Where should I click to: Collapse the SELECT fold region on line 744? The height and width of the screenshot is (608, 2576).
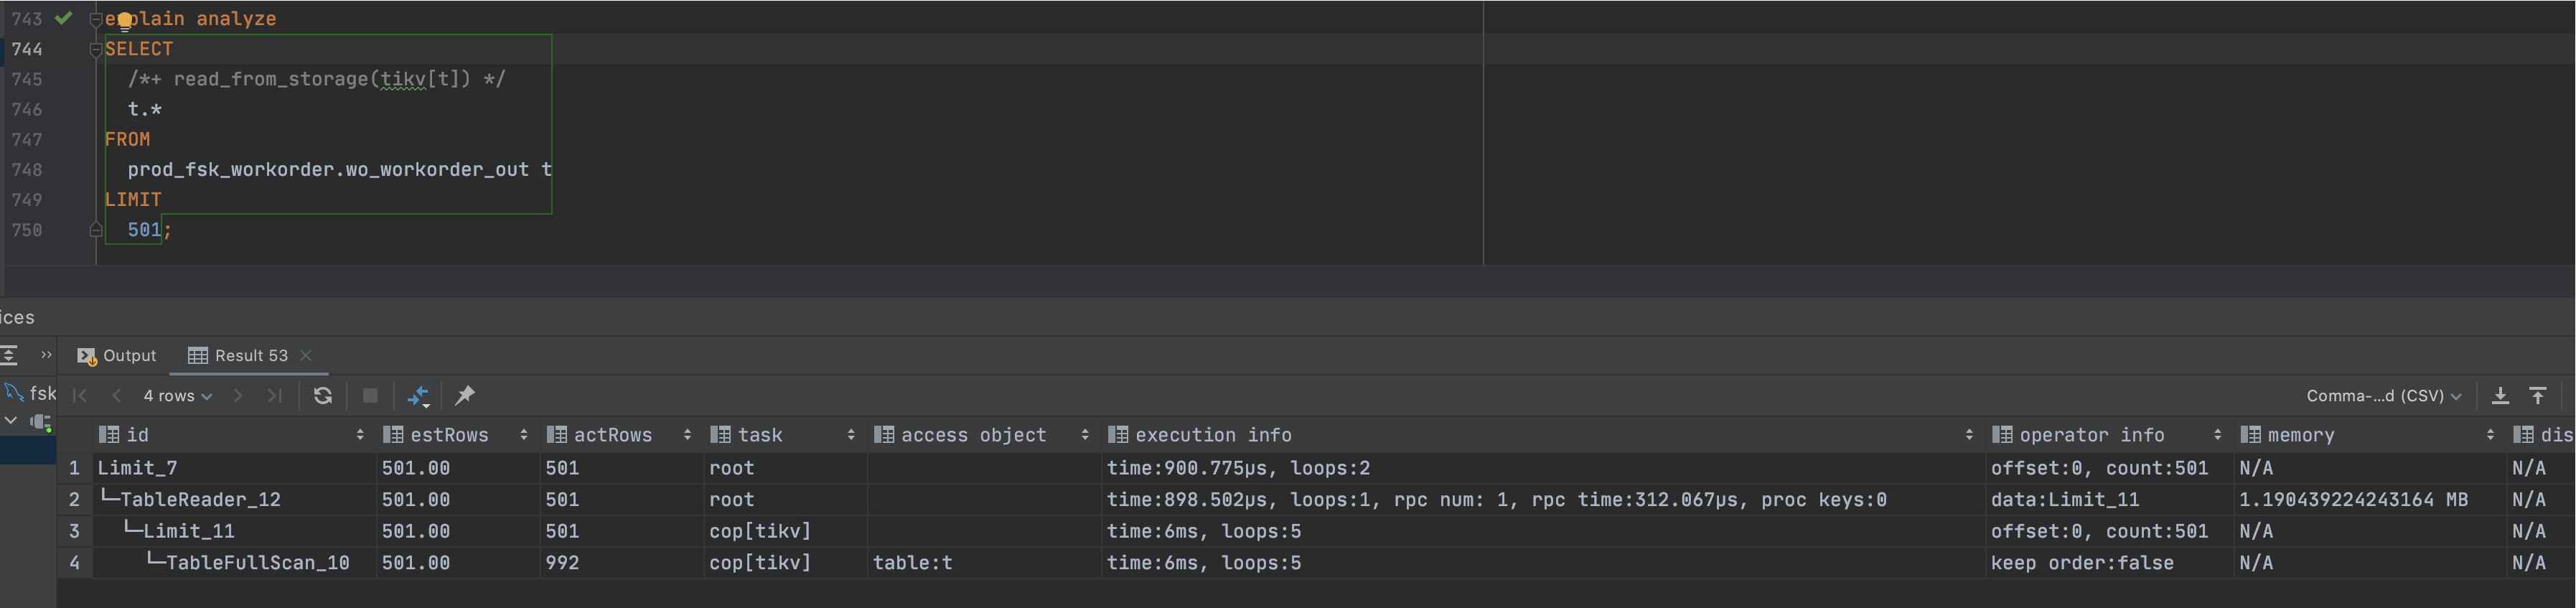pos(96,49)
